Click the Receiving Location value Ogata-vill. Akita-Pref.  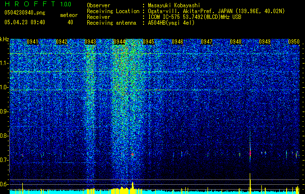190,11
